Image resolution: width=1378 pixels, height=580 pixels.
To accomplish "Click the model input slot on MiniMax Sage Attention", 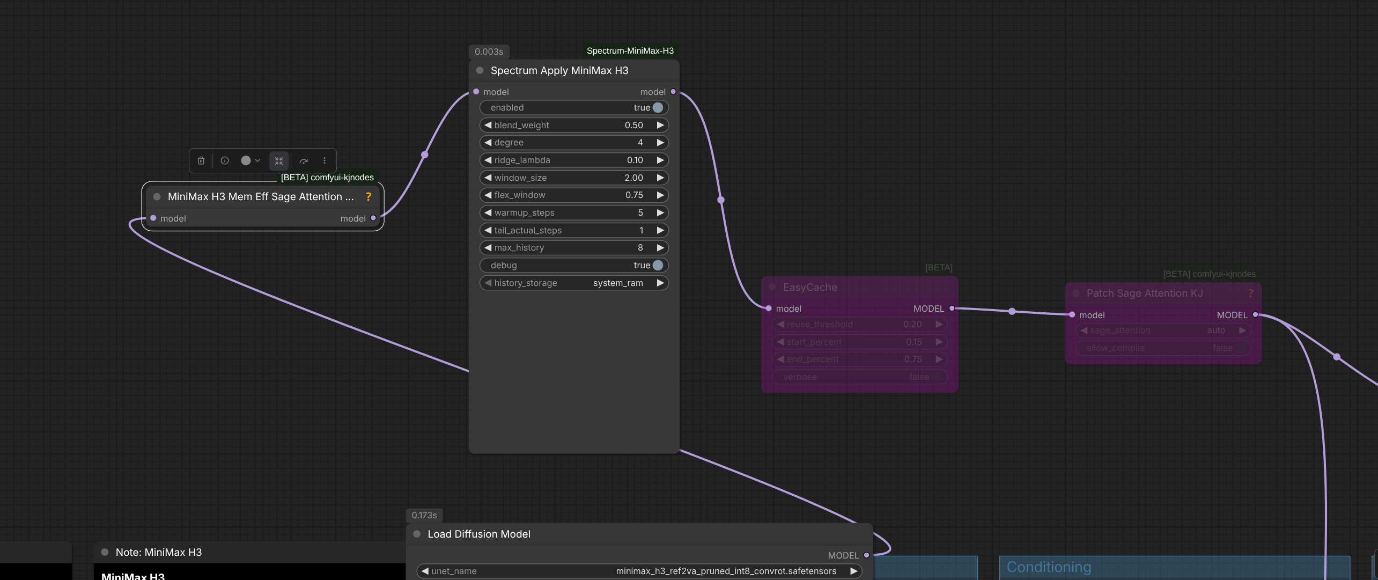I will coord(153,218).
